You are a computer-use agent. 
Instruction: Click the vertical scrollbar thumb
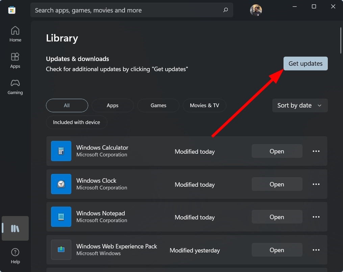(x=341, y=40)
